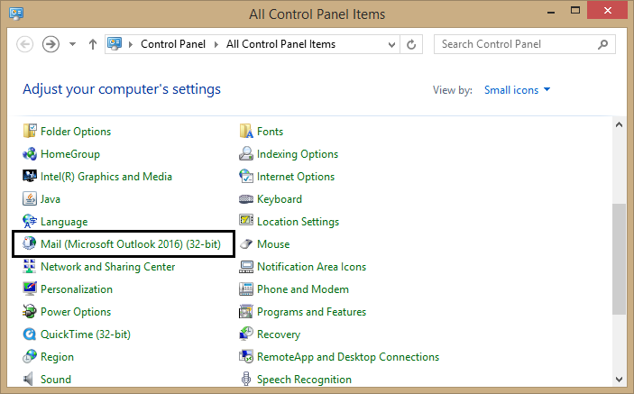Click the Region globe icon
The image size is (634, 394).
tap(30, 356)
